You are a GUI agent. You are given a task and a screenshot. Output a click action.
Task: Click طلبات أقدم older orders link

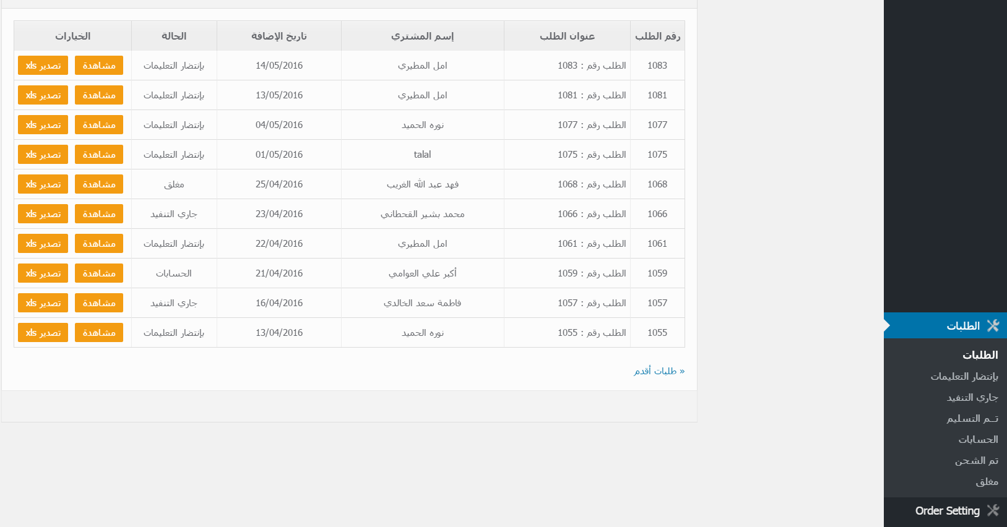coord(659,371)
